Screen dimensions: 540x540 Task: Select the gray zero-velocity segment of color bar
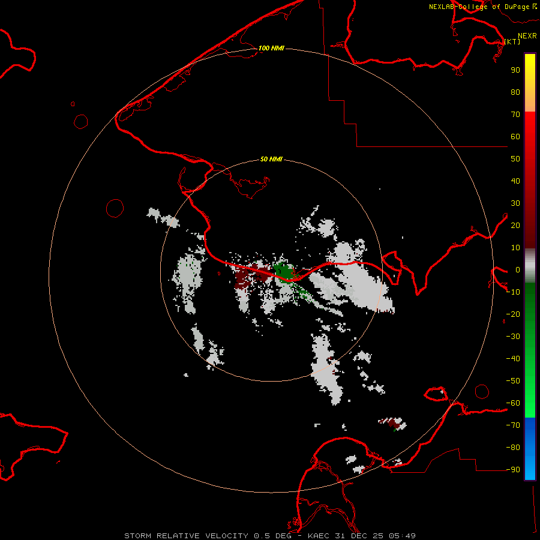(530, 266)
